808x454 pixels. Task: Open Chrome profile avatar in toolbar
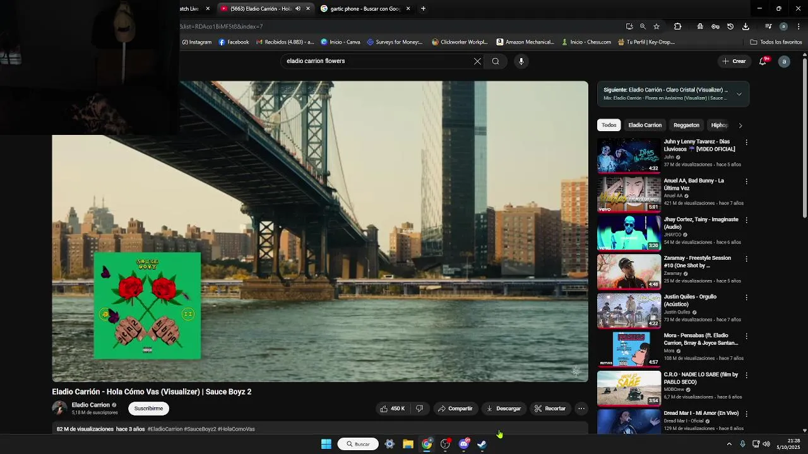(783, 26)
